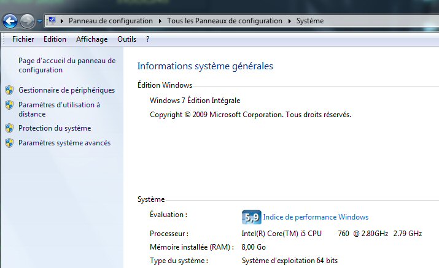Click the shield icon beside Gestionnaire de périphériques

[9, 90]
